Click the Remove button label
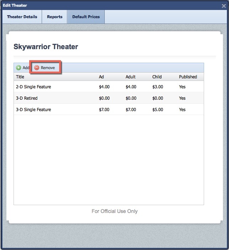Screen dimensions: 229x250 [48, 68]
